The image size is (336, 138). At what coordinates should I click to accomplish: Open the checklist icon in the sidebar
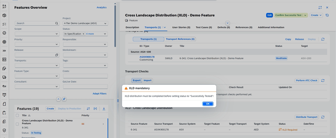tap(4, 24)
